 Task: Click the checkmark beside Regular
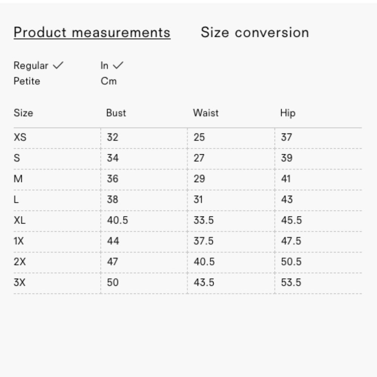click(x=58, y=66)
